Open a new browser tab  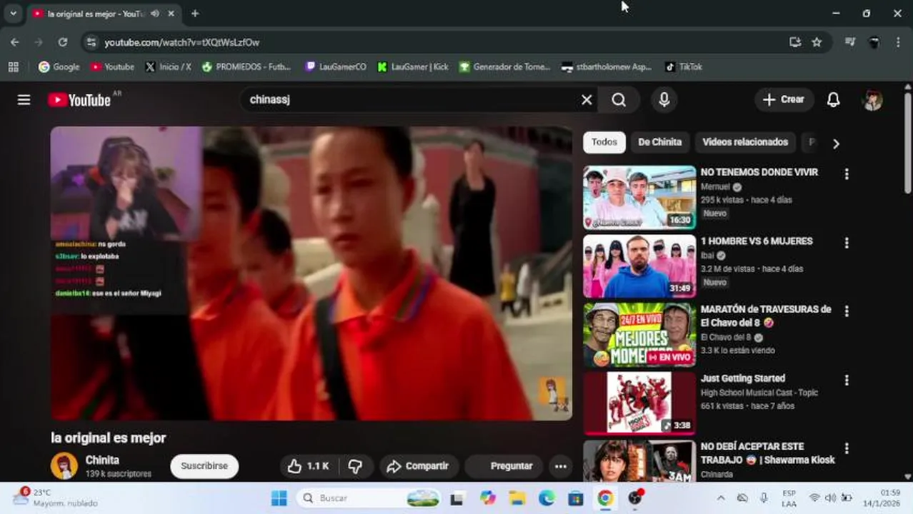pos(195,14)
